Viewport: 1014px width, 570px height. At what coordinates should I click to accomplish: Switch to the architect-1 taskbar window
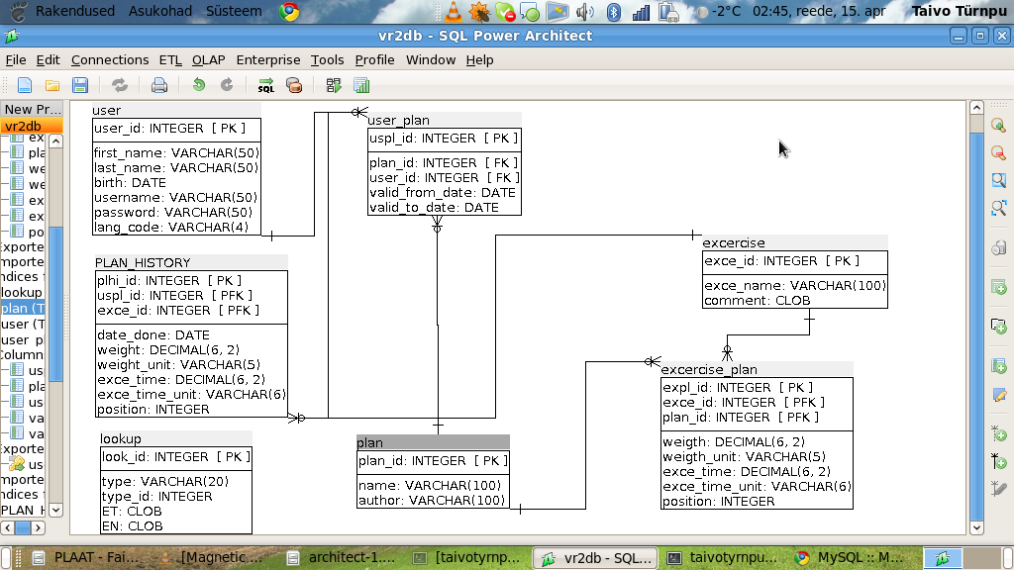pos(342,558)
